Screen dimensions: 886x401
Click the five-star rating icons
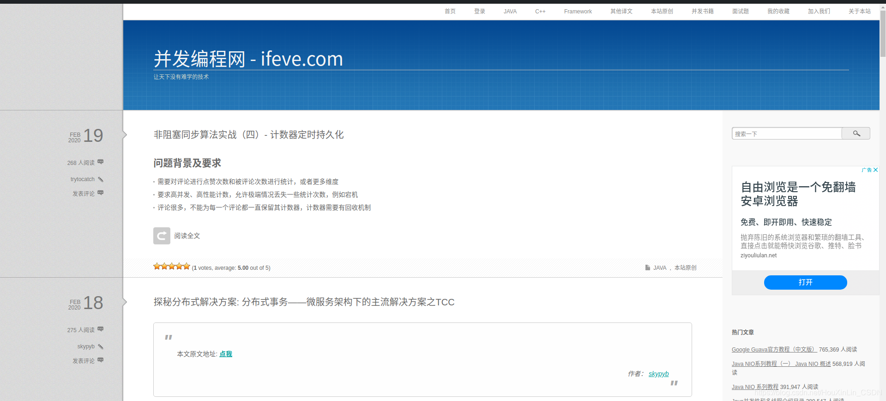[172, 266]
